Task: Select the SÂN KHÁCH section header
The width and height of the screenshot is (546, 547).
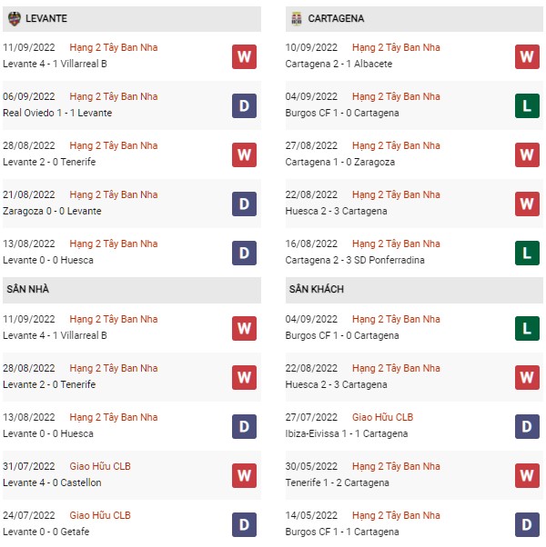Action: pos(414,289)
